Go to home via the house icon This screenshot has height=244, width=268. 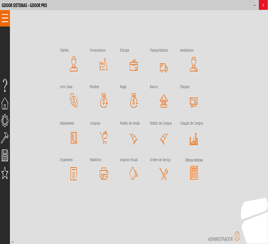[x=5, y=103]
